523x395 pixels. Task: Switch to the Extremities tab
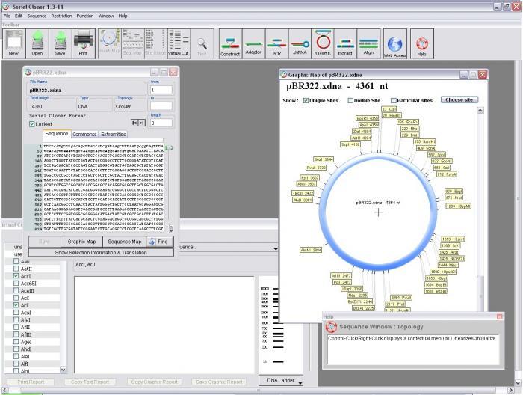114,134
